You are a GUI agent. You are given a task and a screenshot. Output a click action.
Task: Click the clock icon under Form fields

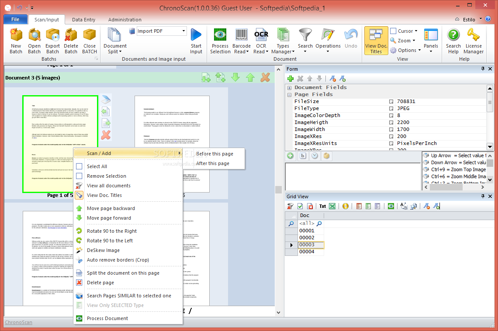pos(315,156)
